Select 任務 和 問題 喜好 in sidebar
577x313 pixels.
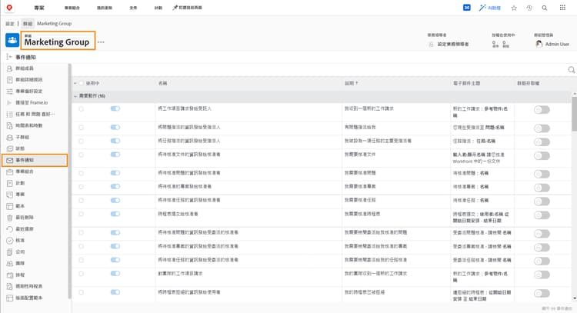pos(35,115)
